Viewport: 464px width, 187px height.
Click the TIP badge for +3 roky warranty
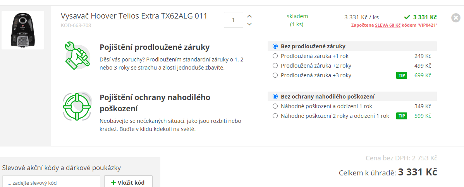point(402,76)
